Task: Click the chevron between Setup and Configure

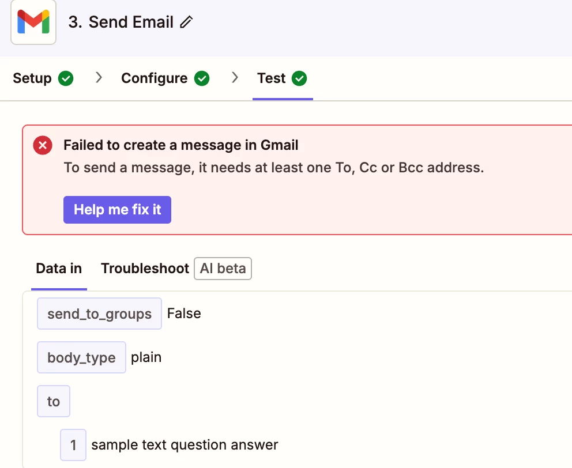Action: click(x=99, y=78)
